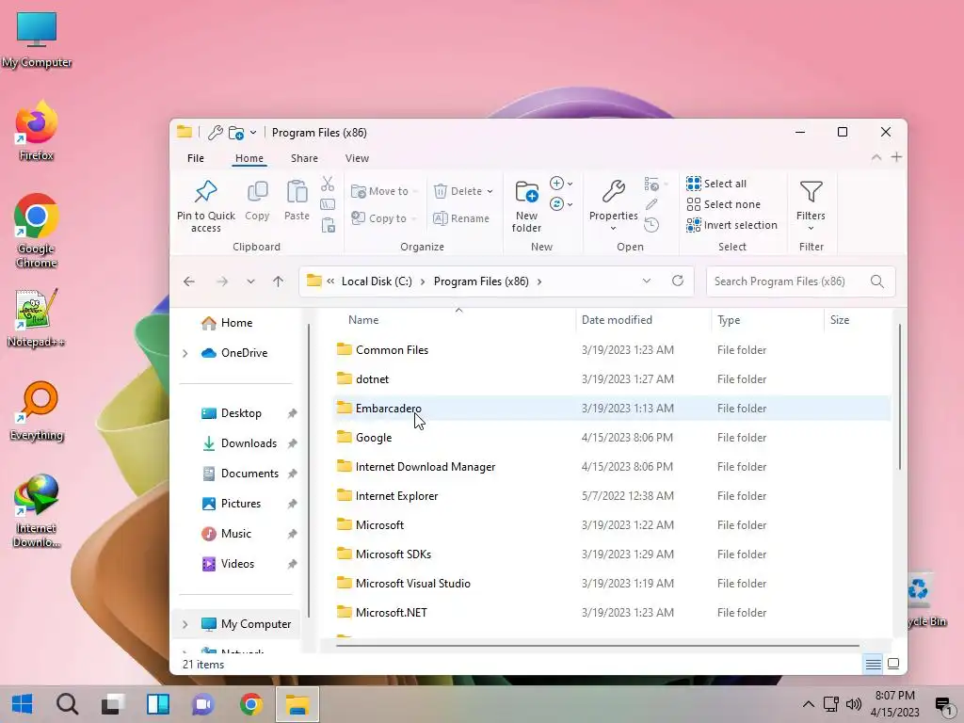Screen dimensions: 964x723
Task: Click the New item plus icon
Action: point(556,184)
